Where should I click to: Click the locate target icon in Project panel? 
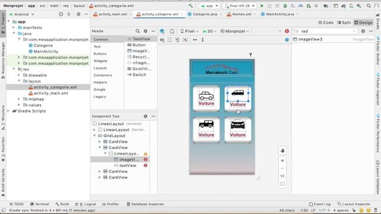[61, 14]
